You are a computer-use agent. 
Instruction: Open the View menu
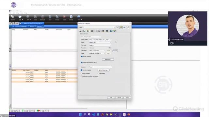pyautogui.click(x=22, y=13)
